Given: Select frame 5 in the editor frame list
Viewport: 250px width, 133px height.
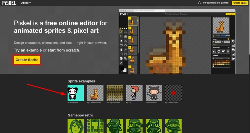Looking at the screenshot, I should pos(133,60).
